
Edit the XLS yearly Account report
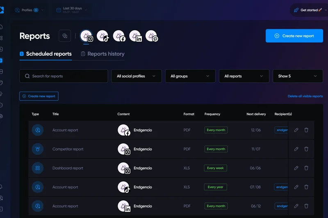(296, 187)
